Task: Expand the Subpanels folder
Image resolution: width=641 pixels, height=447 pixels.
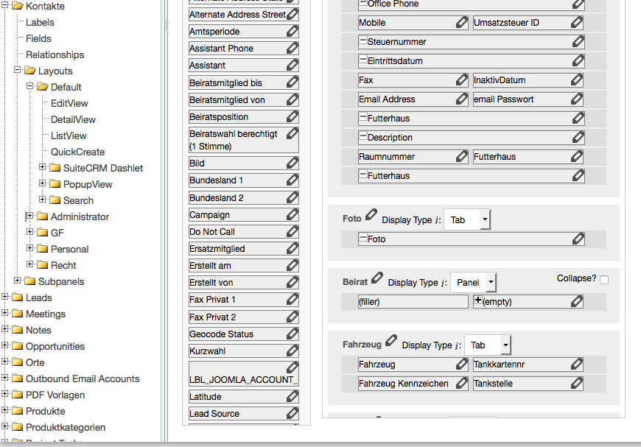Action: [x=17, y=281]
